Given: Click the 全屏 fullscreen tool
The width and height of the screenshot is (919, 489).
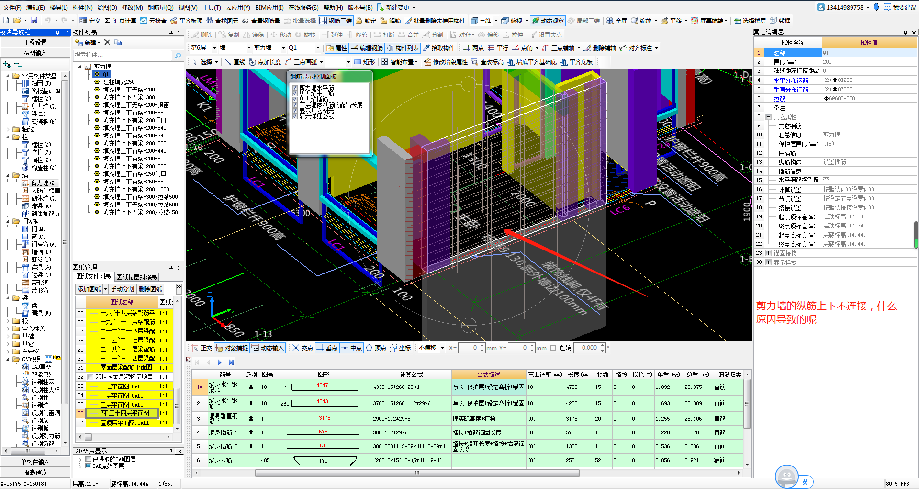Looking at the screenshot, I should coord(616,21).
